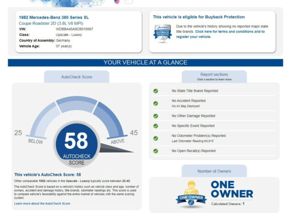Click the large ONE OWNER text graphic

[x=232, y=189]
